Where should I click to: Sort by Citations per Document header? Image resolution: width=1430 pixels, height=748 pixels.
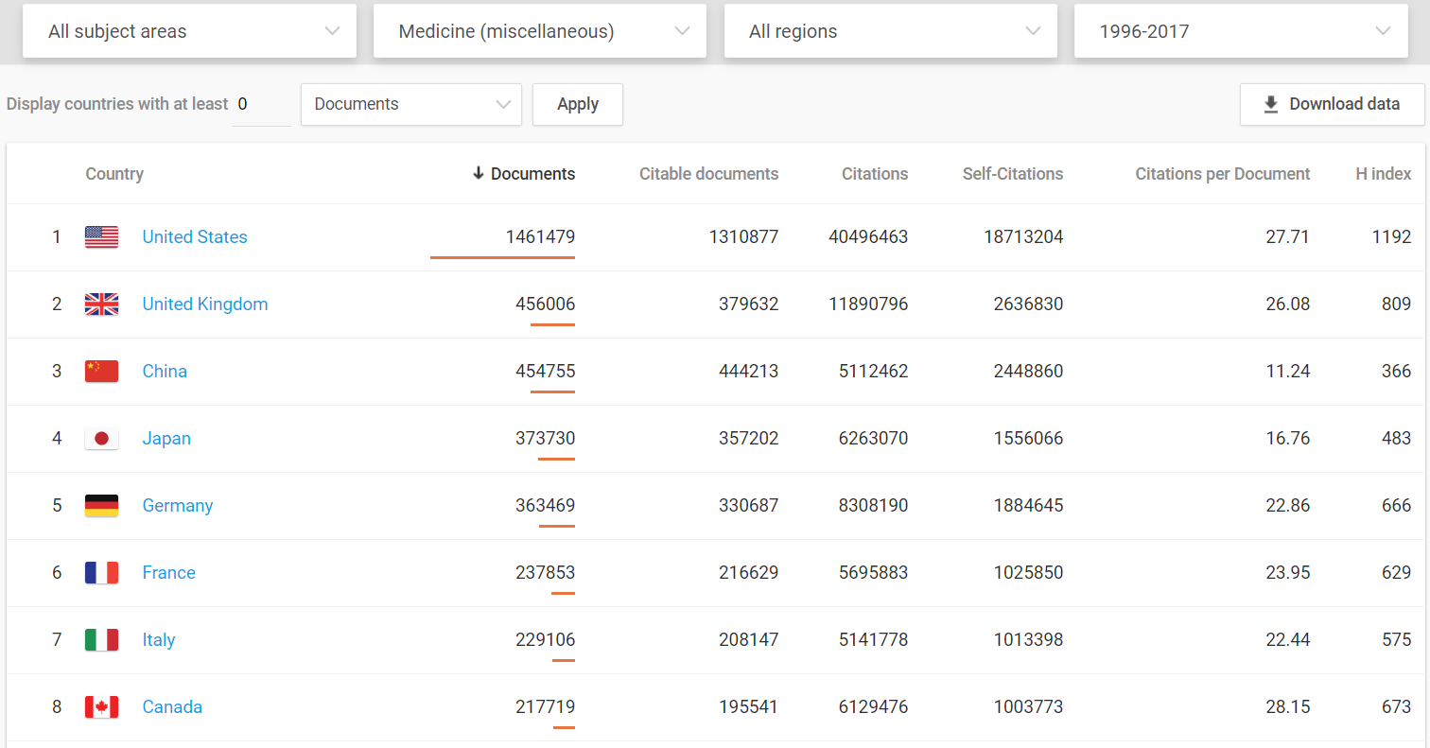click(x=1222, y=174)
